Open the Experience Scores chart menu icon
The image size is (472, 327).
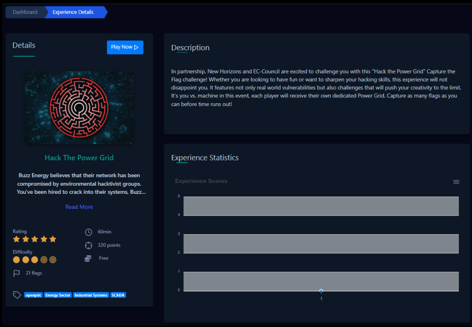pos(456,181)
